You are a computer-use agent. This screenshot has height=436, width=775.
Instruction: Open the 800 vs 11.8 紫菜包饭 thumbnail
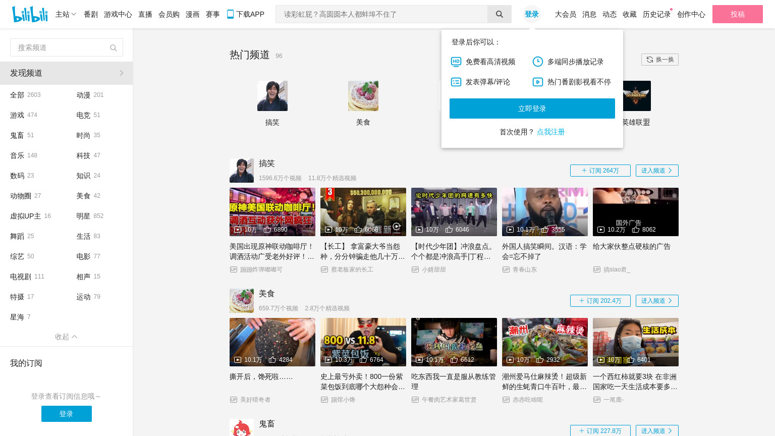[363, 342]
